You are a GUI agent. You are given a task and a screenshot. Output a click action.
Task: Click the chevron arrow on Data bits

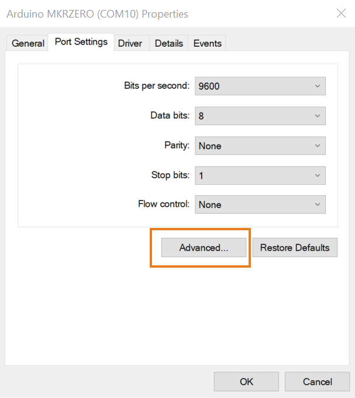point(318,116)
